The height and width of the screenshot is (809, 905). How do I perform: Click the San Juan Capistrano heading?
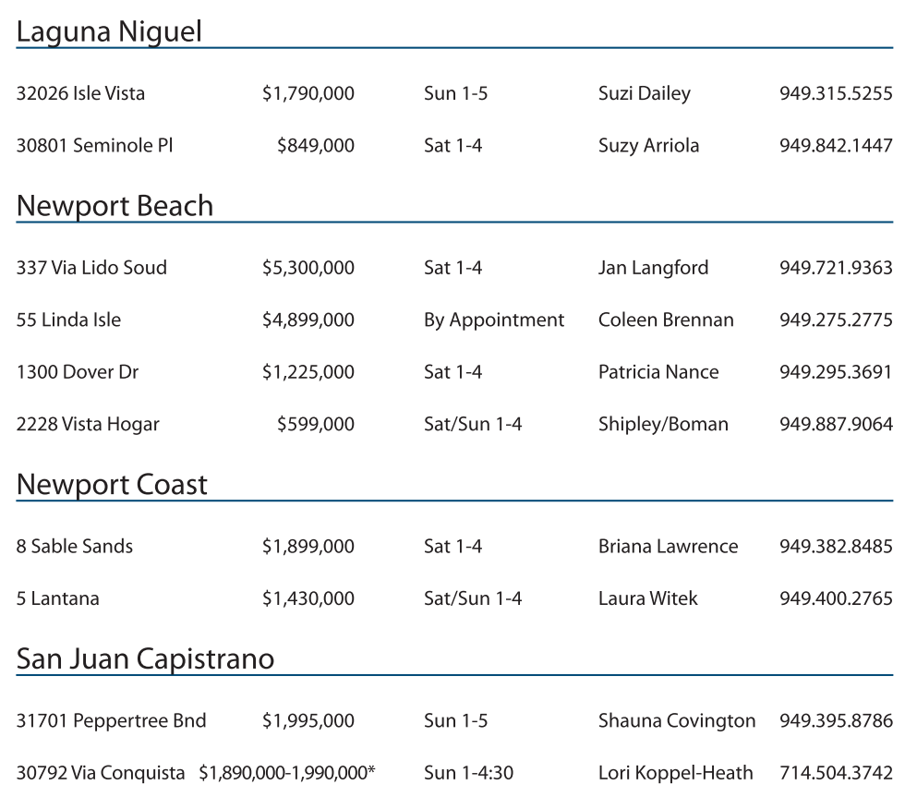click(145, 659)
